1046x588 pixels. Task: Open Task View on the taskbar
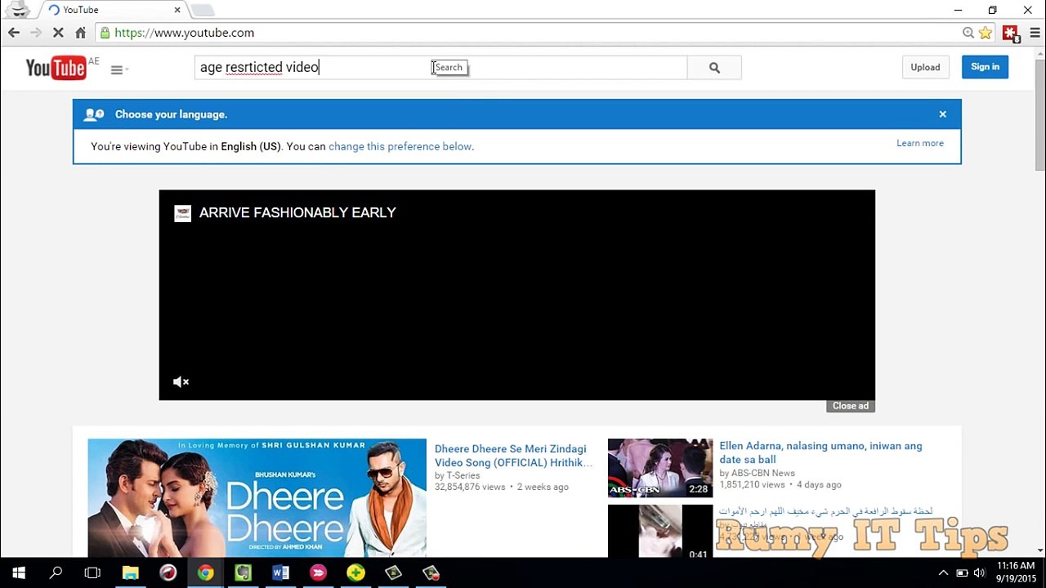click(92, 572)
